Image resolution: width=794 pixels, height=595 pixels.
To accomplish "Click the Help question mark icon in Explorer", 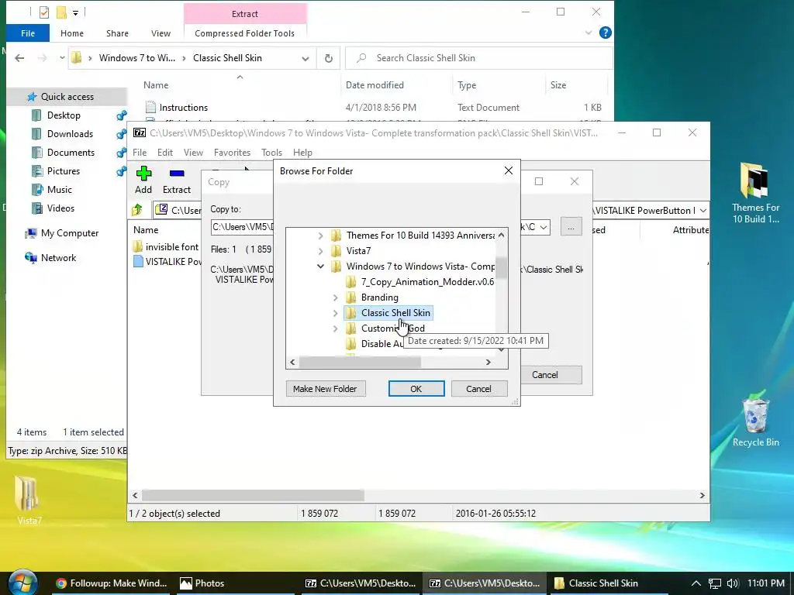I will pos(605,33).
